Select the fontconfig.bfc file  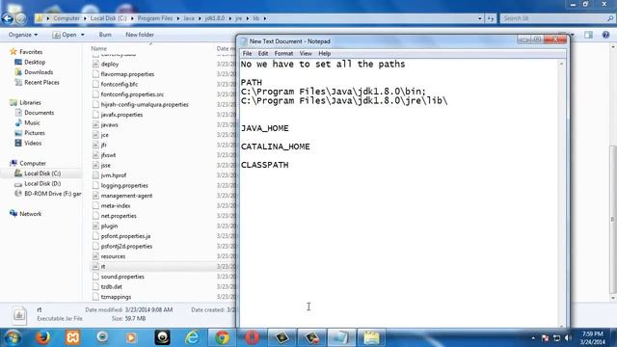120,84
